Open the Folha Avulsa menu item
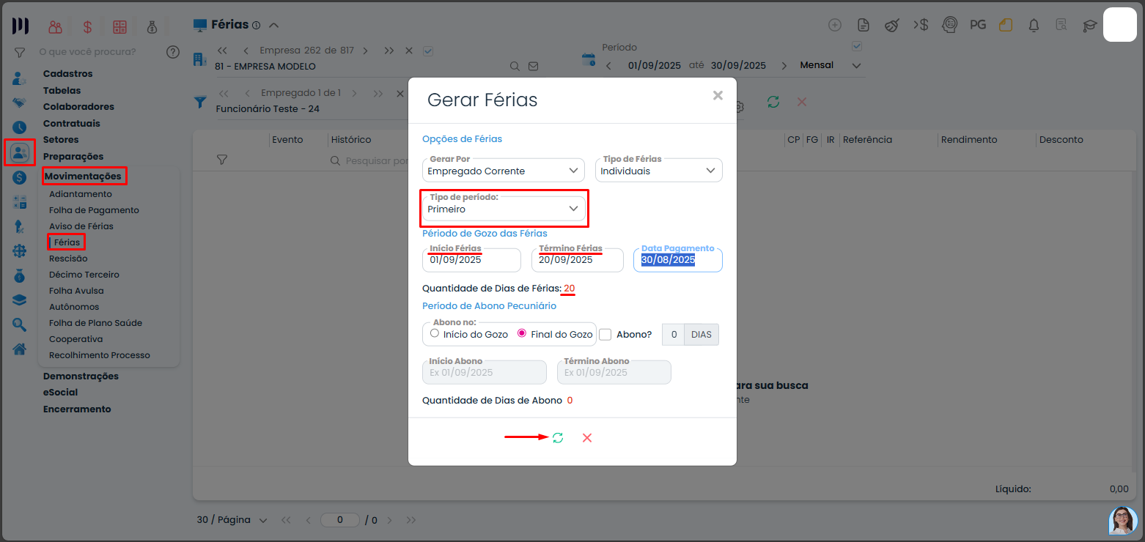The height and width of the screenshot is (542, 1145). point(76,291)
